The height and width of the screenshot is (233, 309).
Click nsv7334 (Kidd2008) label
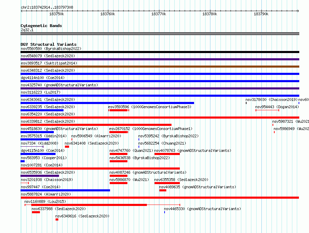tap(40, 143)
